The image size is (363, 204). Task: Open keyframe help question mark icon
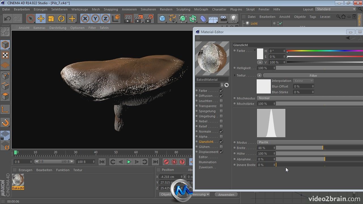182,162
